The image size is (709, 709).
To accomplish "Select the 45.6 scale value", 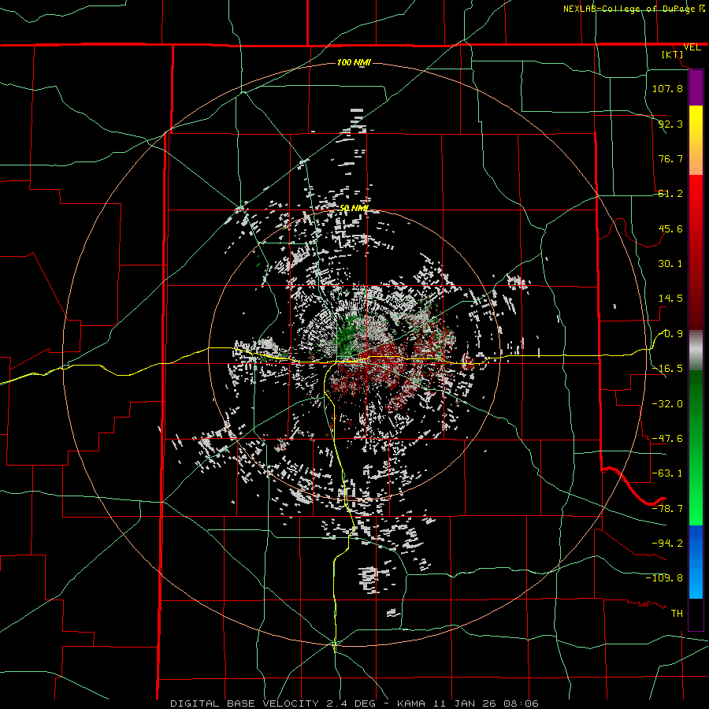I will click(670, 228).
